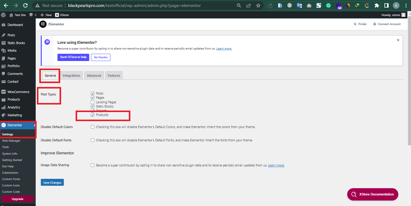
Task: Check Disable Default Fonts box
Action: (x=93, y=140)
